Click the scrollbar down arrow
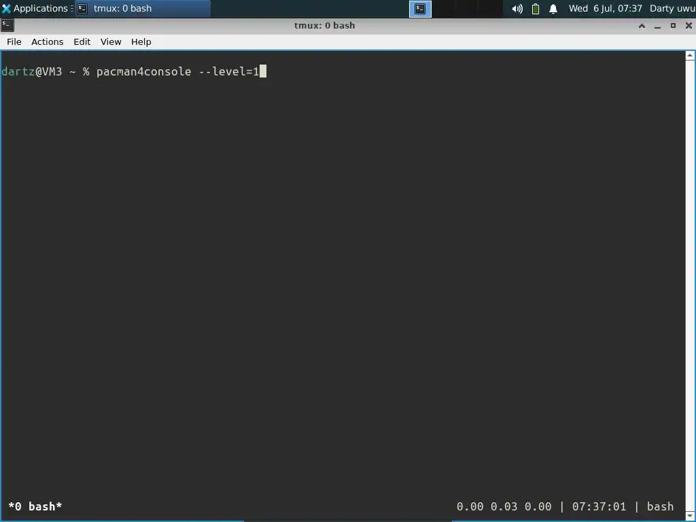This screenshot has width=696, height=522. 690,516
